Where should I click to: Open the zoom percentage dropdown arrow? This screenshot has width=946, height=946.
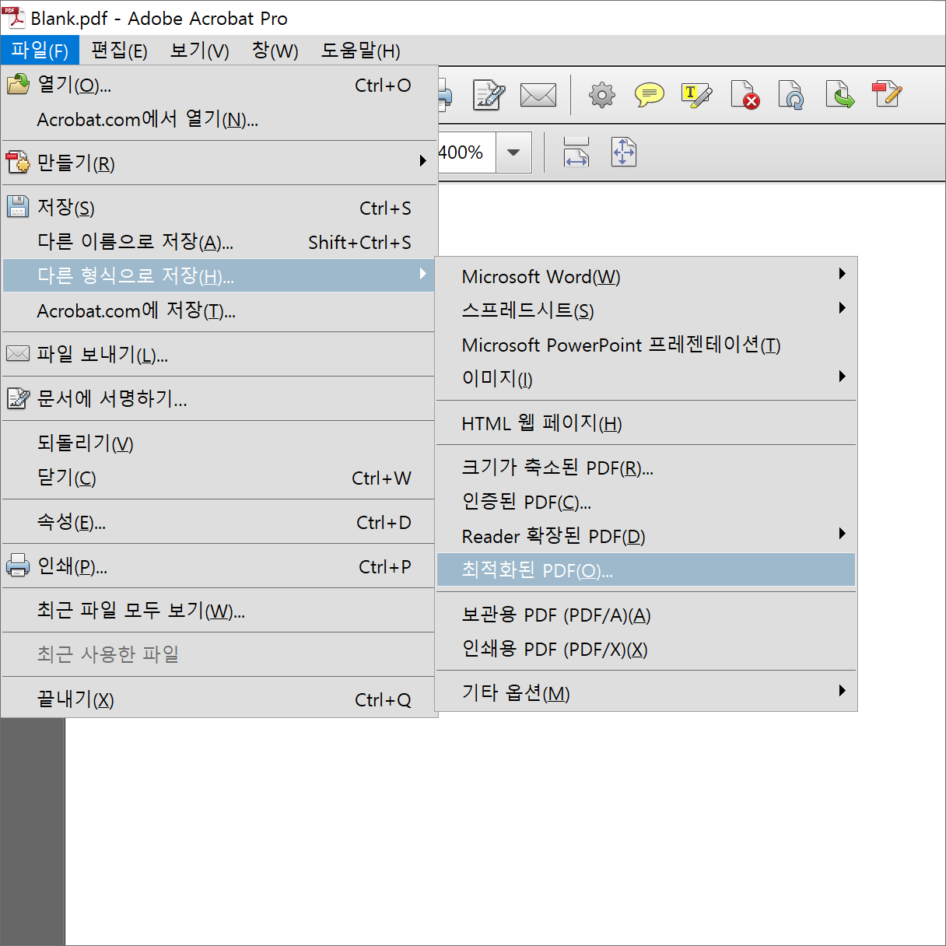point(513,152)
